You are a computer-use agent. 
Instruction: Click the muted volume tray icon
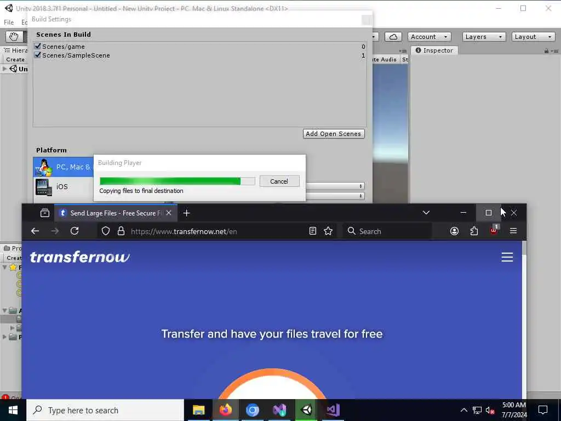[490, 410]
